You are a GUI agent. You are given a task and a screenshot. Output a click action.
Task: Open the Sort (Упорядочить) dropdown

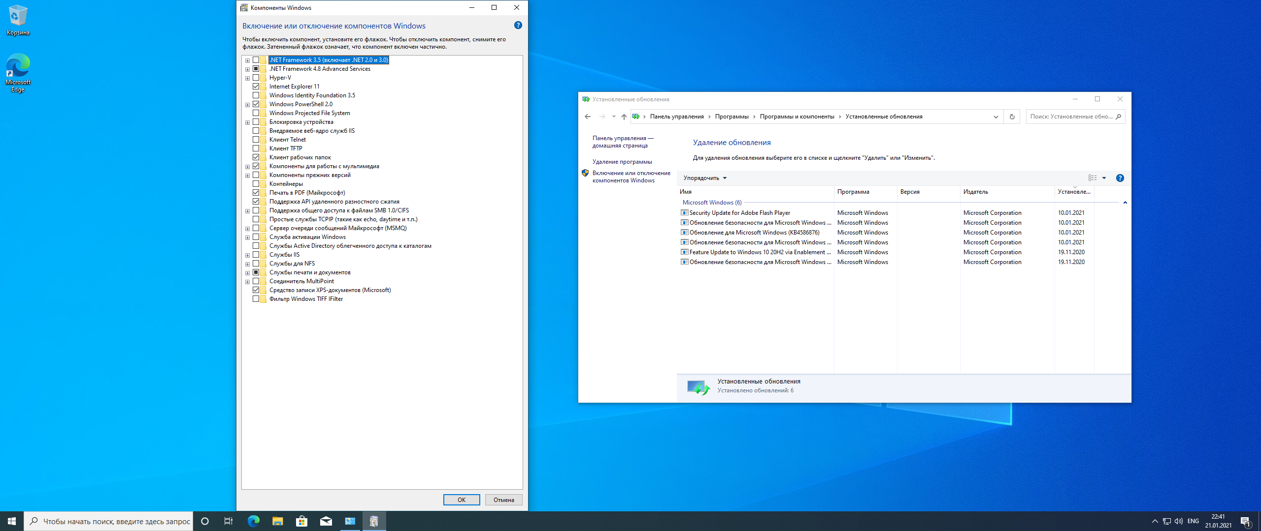coord(704,178)
